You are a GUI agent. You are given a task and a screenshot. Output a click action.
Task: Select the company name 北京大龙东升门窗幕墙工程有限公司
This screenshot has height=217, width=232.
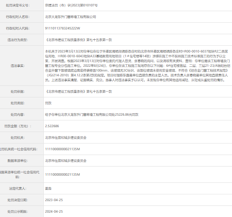pos(70,17)
